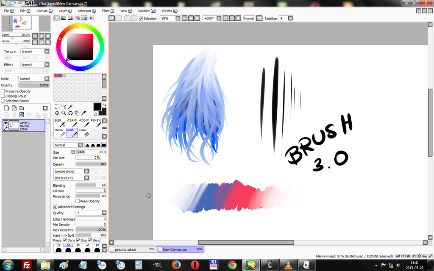Screen dimensions: 434x271
Task: Switch to the gejuchy xd.sai tab
Action: pos(132,249)
